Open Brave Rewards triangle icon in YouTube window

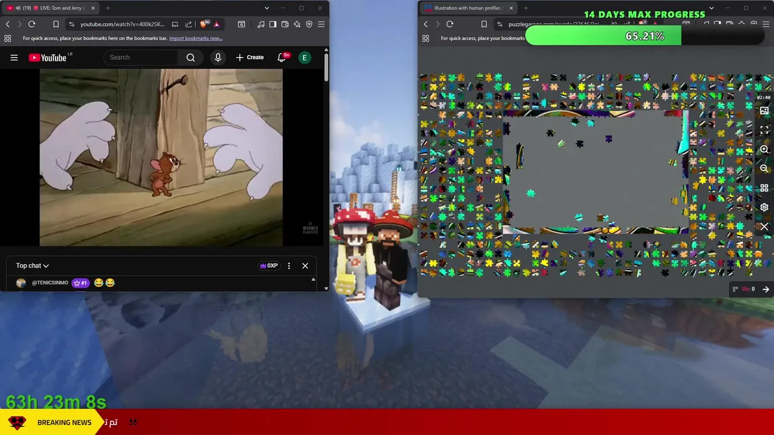click(216, 24)
